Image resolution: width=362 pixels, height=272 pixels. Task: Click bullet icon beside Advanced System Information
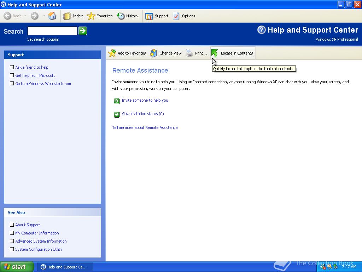tap(12, 241)
